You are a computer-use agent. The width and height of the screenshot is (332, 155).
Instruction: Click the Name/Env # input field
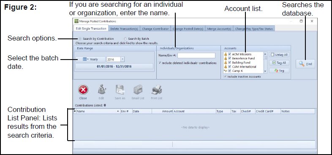tap(196, 55)
